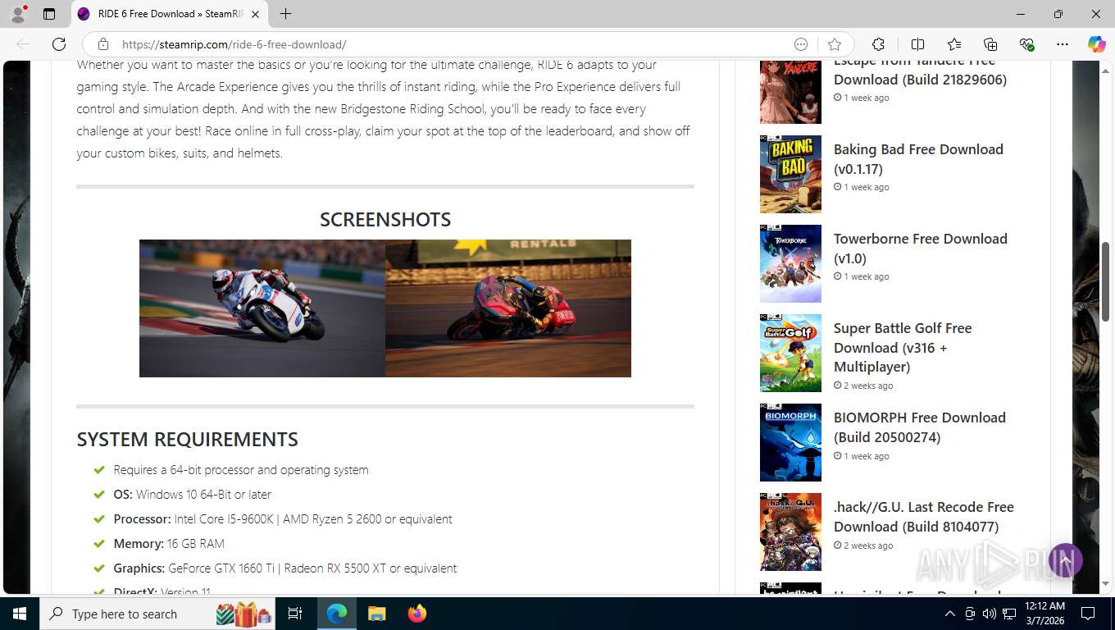Image resolution: width=1115 pixels, height=630 pixels.
Task: Open the clock showing 12:12 AM
Action: (1045, 614)
